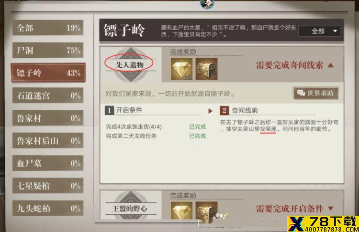Select the 七星疑棺 category
The height and width of the screenshot is (232, 359).
click(x=48, y=186)
